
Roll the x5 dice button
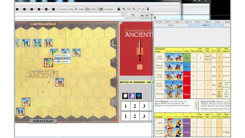coord(40,9)
